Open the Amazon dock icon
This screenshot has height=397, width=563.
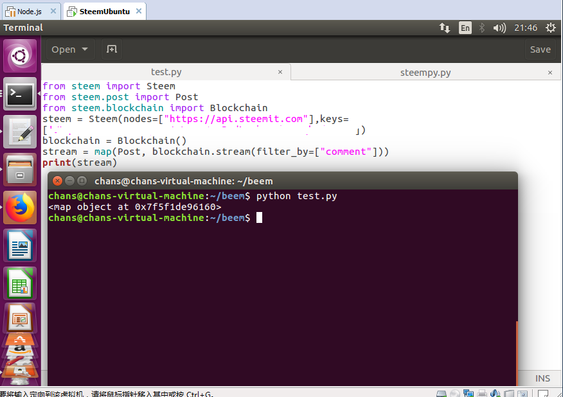tap(20, 350)
